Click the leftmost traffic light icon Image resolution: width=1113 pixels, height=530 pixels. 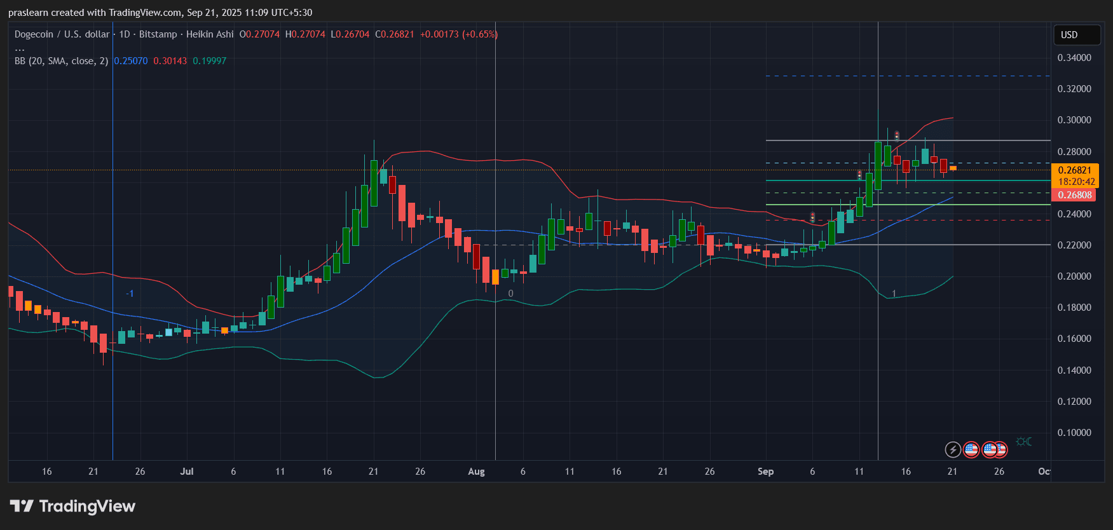(x=812, y=217)
